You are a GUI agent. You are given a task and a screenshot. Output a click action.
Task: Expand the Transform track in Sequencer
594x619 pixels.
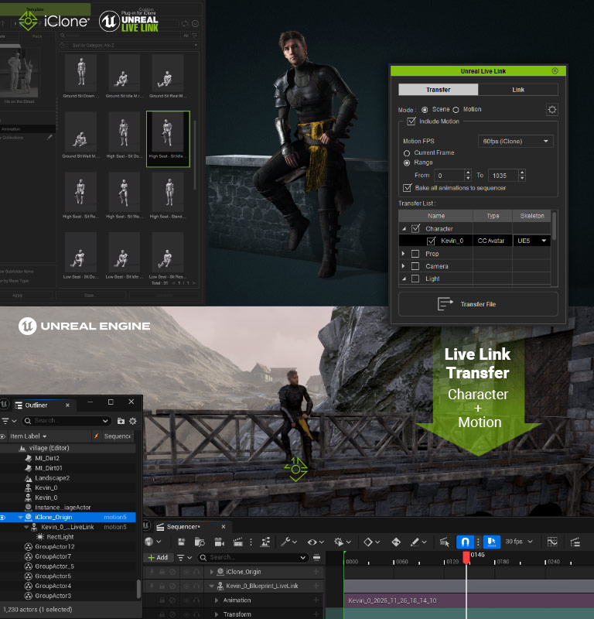tap(217, 614)
